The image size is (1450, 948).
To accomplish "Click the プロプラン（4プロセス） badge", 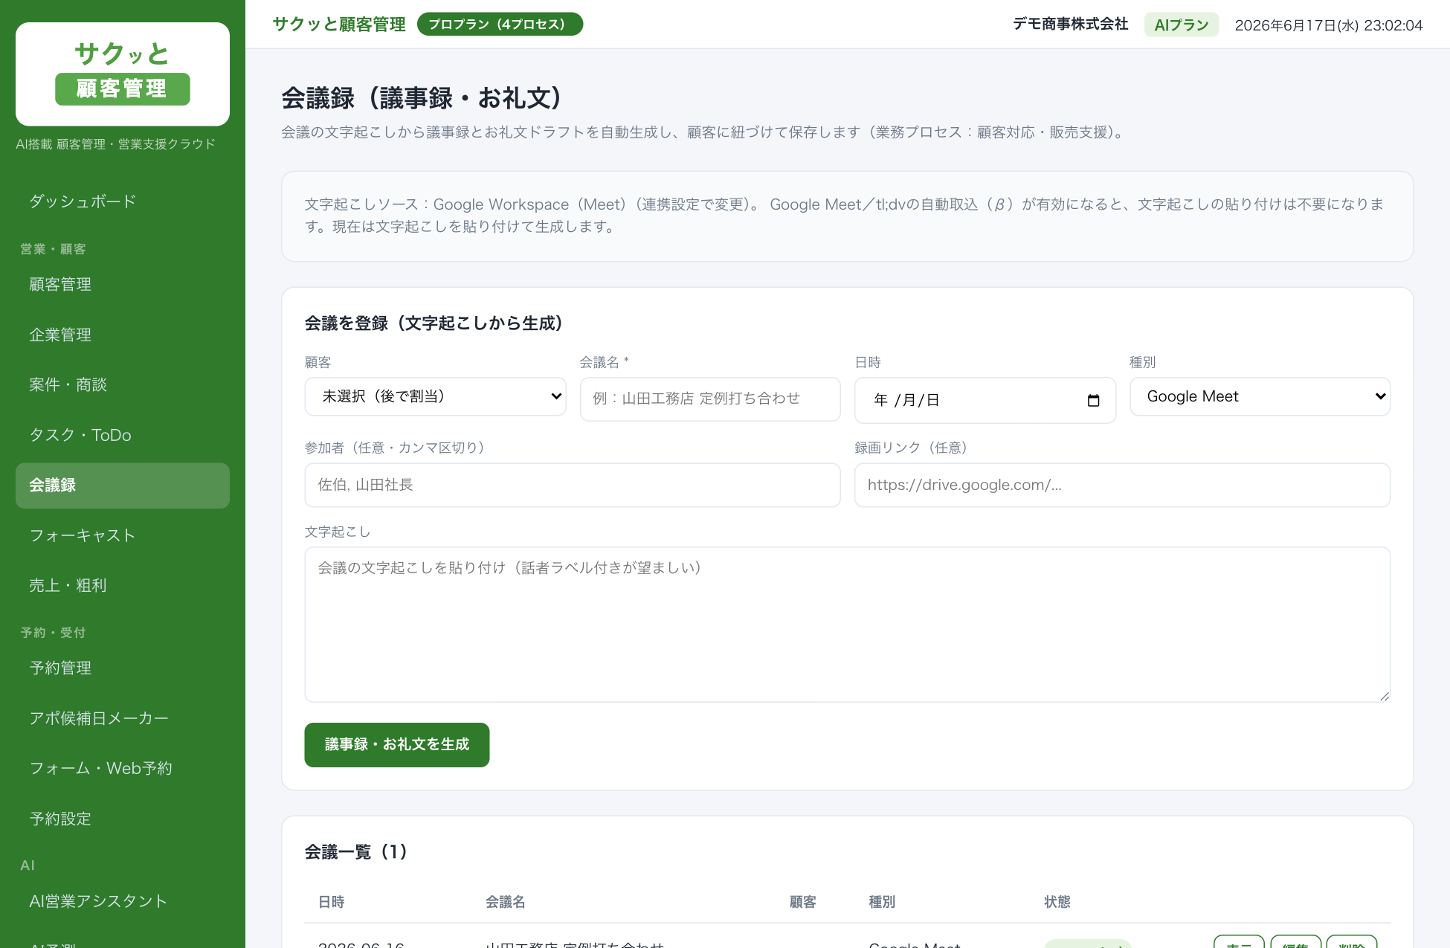I will pos(500,24).
